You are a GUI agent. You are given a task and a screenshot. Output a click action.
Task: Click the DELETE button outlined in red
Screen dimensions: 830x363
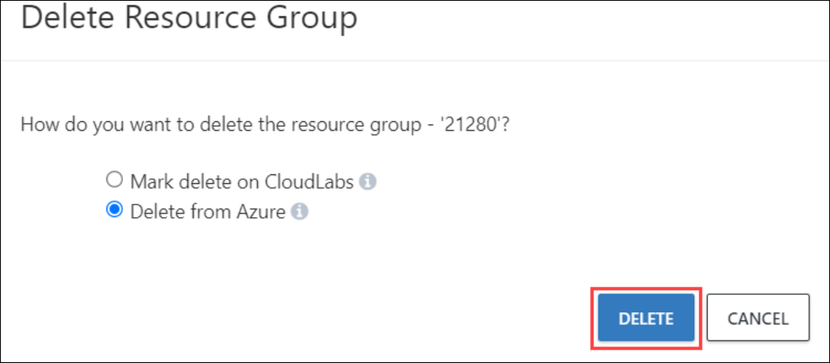(646, 318)
